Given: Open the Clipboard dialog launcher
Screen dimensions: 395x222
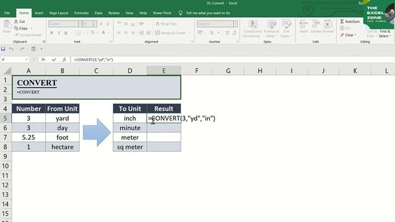Looking at the screenshot, I should [44, 42].
